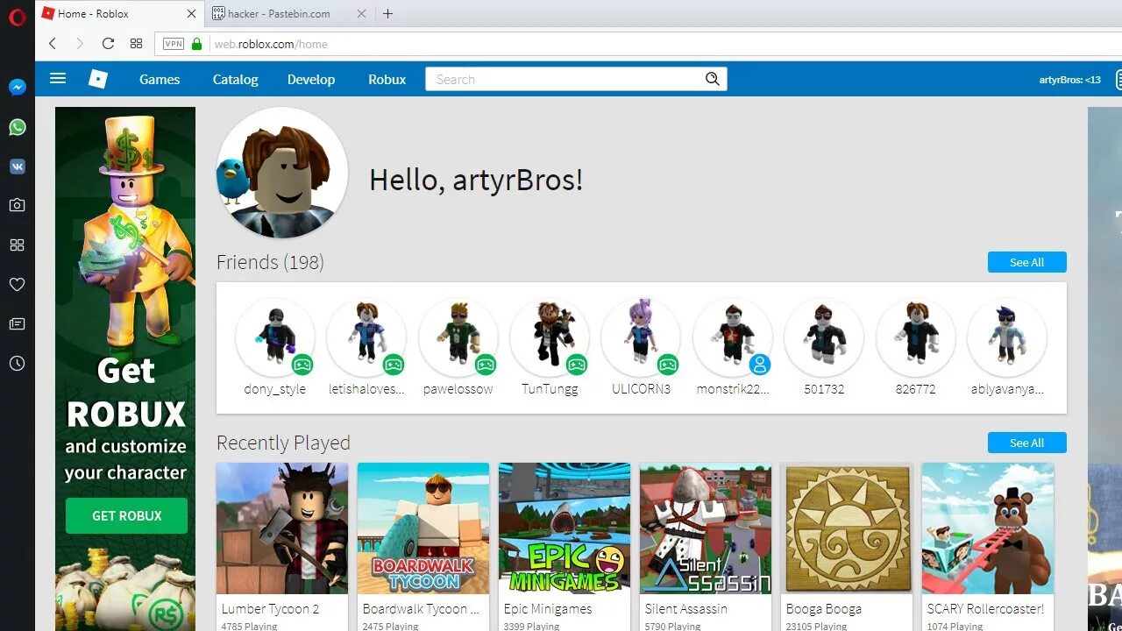
Task: Open VK in the Opera sidebar
Action: pos(17,167)
